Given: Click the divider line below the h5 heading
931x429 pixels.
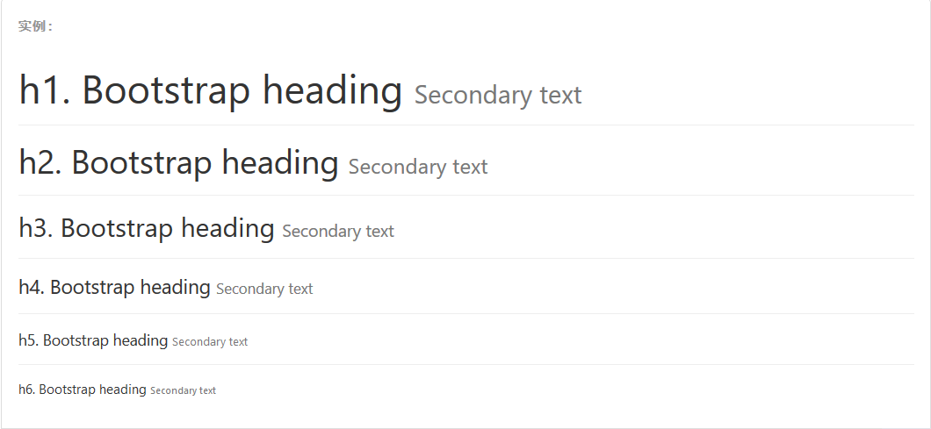Looking at the screenshot, I should pos(466,365).
